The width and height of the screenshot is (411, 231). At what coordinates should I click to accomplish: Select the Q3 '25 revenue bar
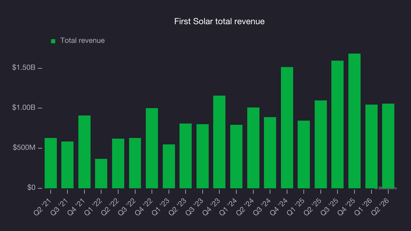(x=337, y=124)
